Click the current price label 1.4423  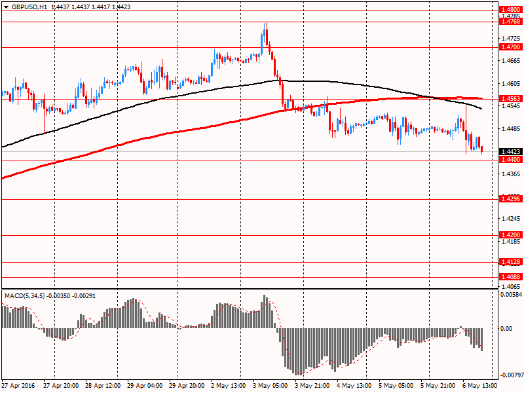(x=511, y=152)
